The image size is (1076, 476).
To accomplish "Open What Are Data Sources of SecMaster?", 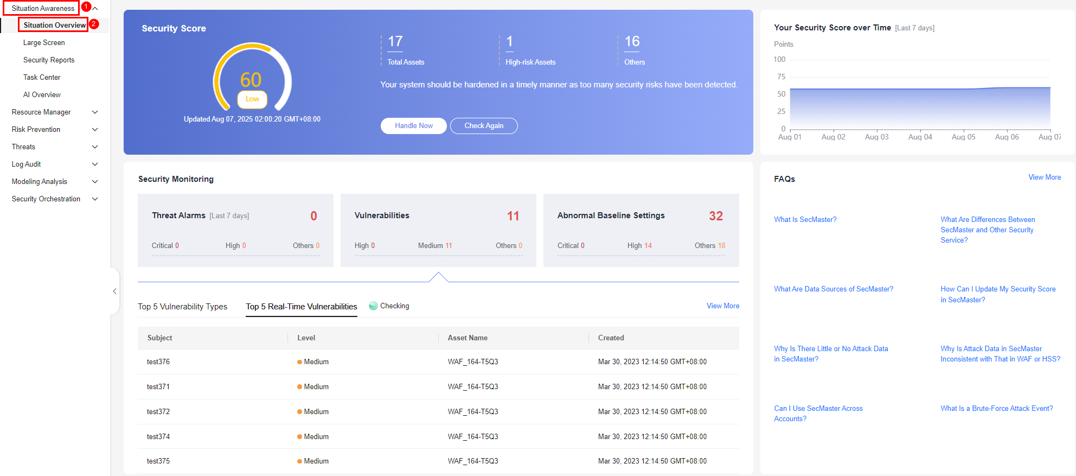I will [x=834, y=289].
